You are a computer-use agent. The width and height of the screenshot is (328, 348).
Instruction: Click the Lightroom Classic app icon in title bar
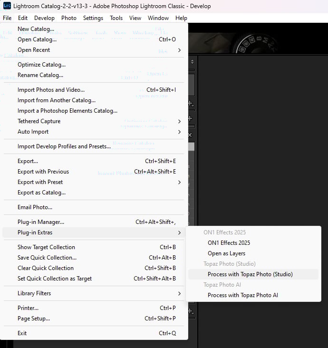point(7,6)
